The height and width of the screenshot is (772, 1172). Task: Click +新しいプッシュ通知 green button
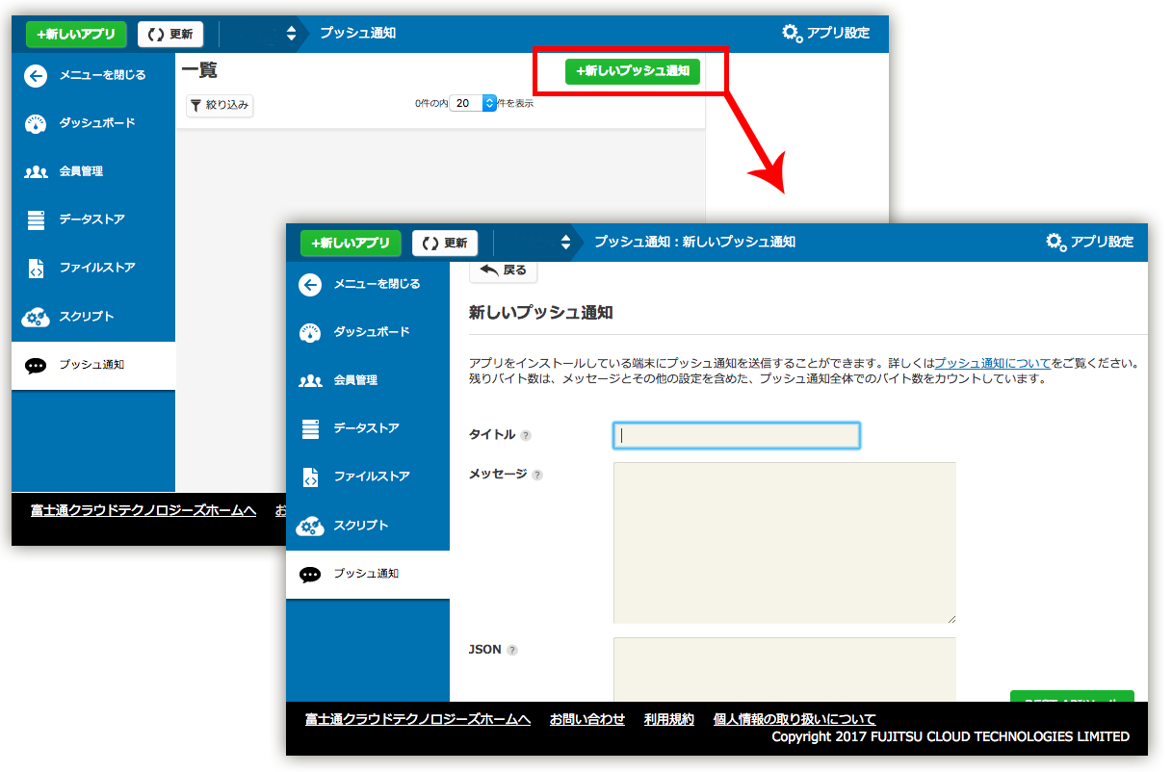coord(633,71)
